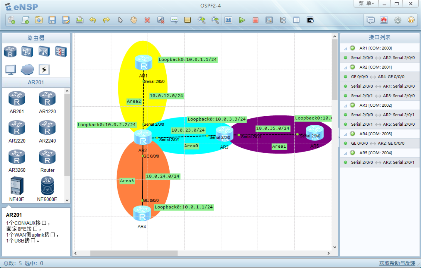Image resolution: width=421 pixels, height=268 pixels.
Task: Select the pointer arrow tool
Action: click(120, 20)
